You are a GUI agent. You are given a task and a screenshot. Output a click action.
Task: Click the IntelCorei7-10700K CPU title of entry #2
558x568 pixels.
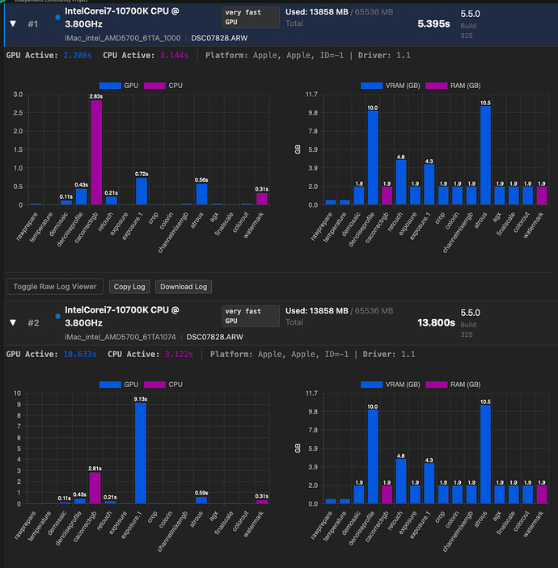[x=122, y=316]
